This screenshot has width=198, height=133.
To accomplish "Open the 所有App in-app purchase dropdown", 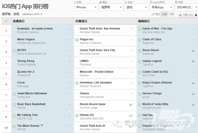I will pyautogui.click(x=161, y=7).
